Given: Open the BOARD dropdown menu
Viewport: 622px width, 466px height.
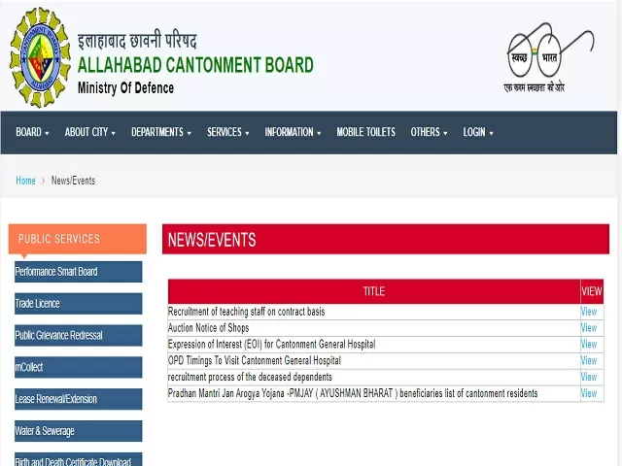Looking at the screenshot, I should 32,132.
